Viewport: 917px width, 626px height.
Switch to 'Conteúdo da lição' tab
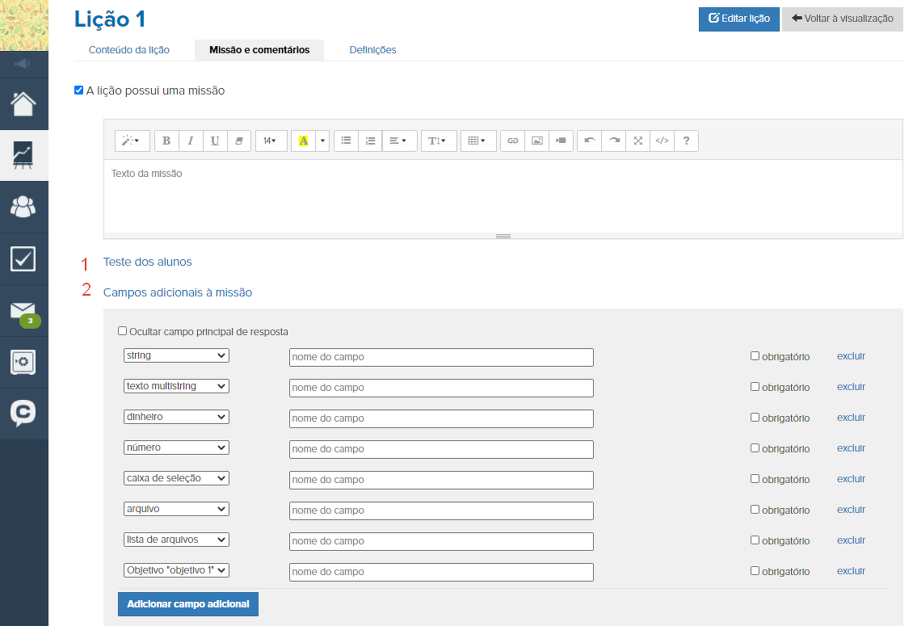pyautogui.click(x=129, y=50)
